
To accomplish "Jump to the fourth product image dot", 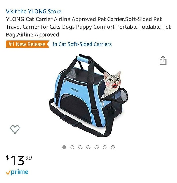I will [88, 147].
